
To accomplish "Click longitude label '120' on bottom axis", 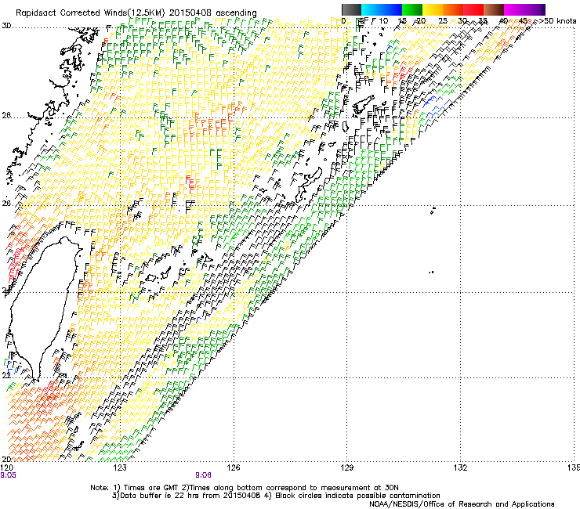I will point(7,467).
